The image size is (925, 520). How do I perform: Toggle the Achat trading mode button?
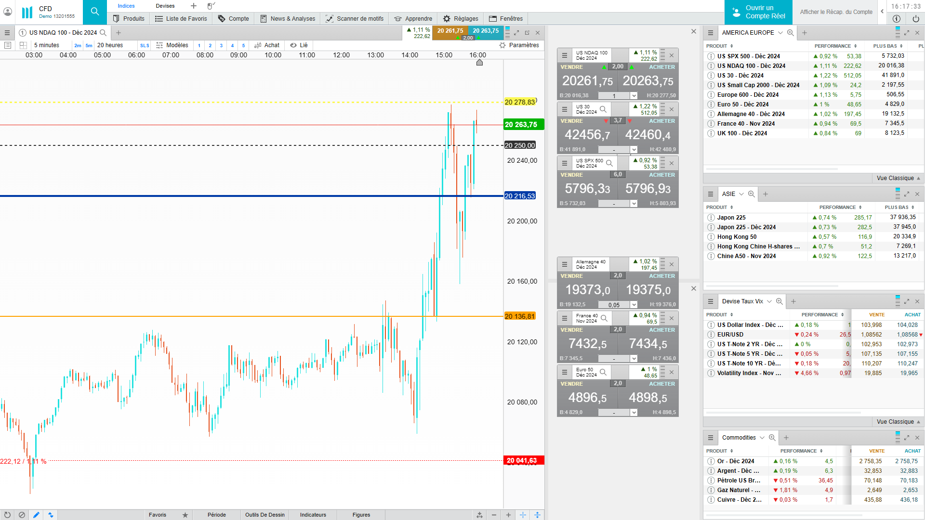coord(267,45)
